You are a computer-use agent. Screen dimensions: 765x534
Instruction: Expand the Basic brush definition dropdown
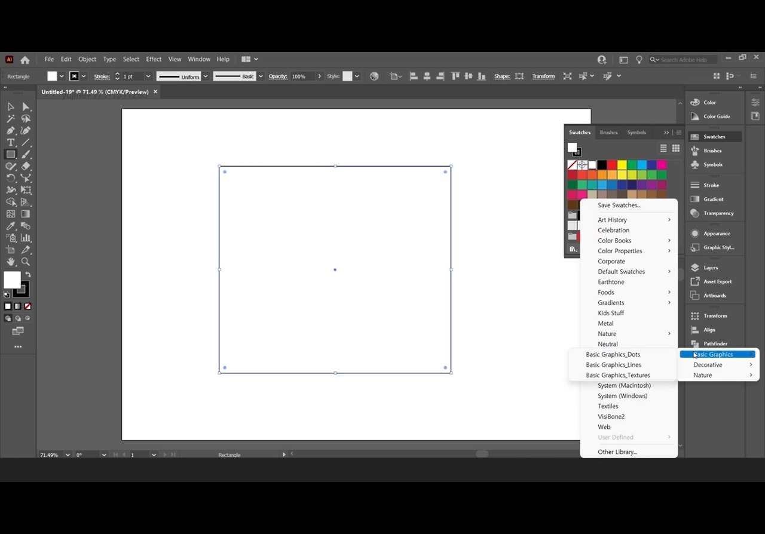[x=261, y=76]
